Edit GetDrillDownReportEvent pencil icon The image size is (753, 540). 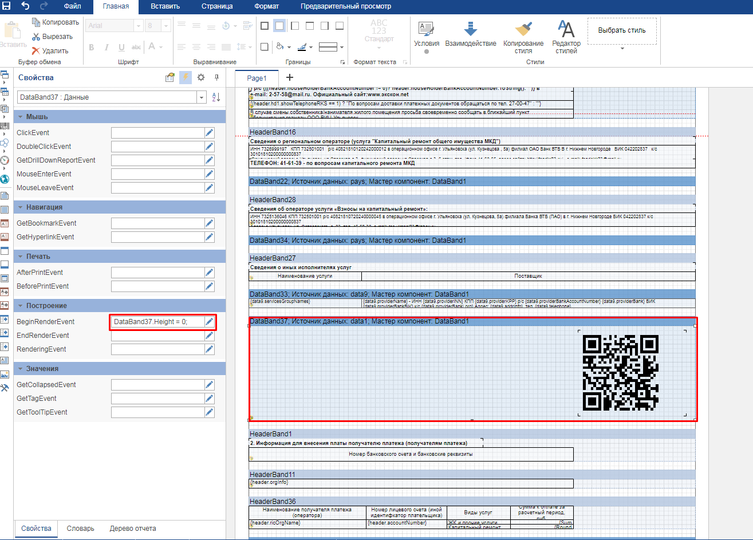coord(210,160)
